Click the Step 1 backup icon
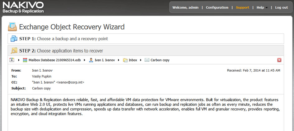The image size is (294, 131). (14, 39)
